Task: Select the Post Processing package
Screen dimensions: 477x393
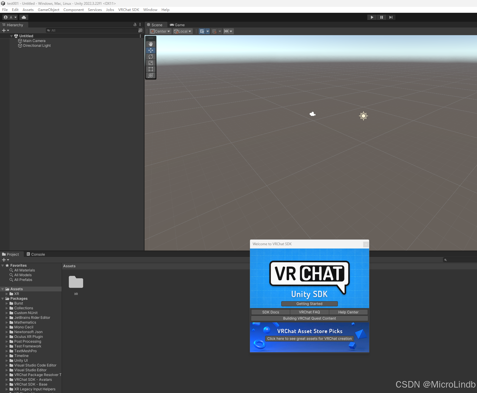Action: (x=28, y=341)
